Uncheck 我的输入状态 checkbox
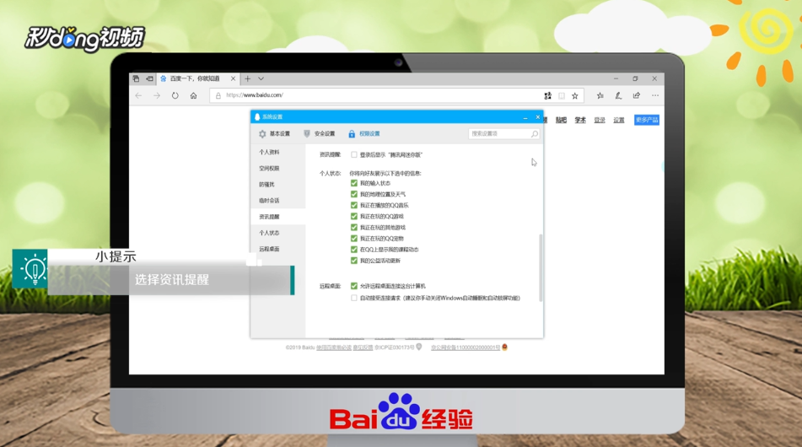Viewport: 802px width, 447px height. (x=354, y=183)
